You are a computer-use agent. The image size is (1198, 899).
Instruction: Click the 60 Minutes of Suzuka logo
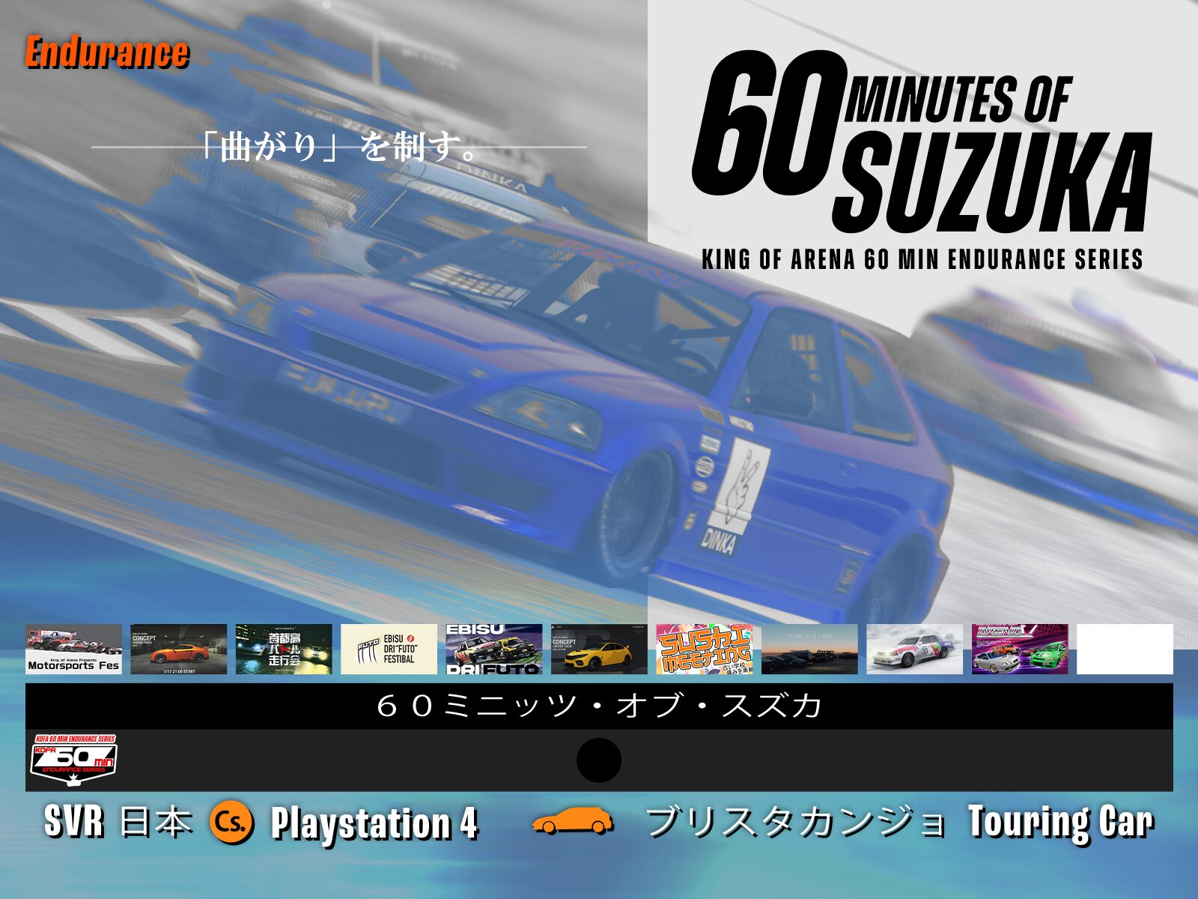tap(919, 142)
